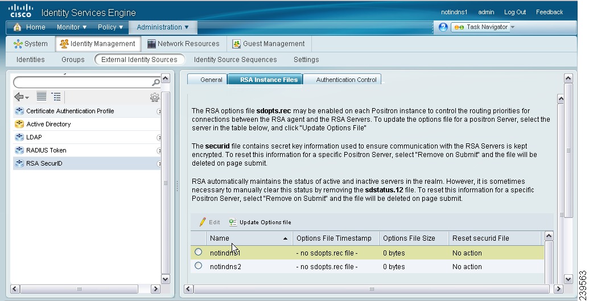The height and width of the screenshot is (301, 589).
Task: Click the Cisco logo
Action: (21, 11)
